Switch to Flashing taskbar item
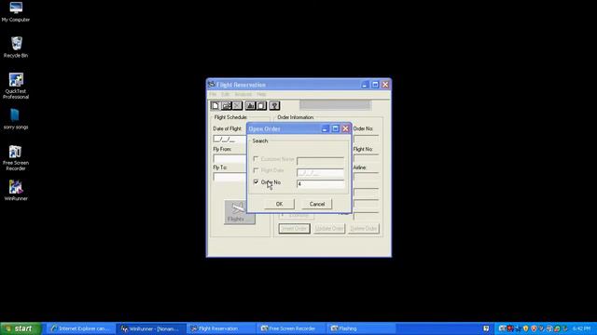The image size is (597, 335). tap(362, 328)
